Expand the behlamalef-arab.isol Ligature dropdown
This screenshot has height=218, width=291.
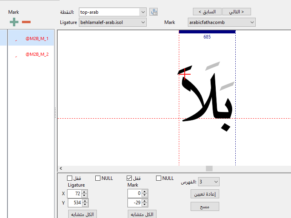pos(143,22)
